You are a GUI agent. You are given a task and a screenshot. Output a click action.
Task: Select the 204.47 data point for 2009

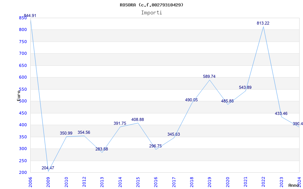(x=48, y=168)
